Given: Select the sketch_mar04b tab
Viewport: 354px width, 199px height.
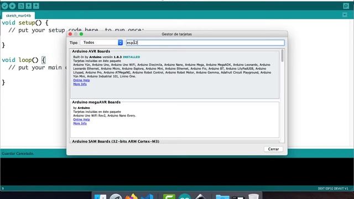Looking at the screenshot, I should click(x=18, y=15).
